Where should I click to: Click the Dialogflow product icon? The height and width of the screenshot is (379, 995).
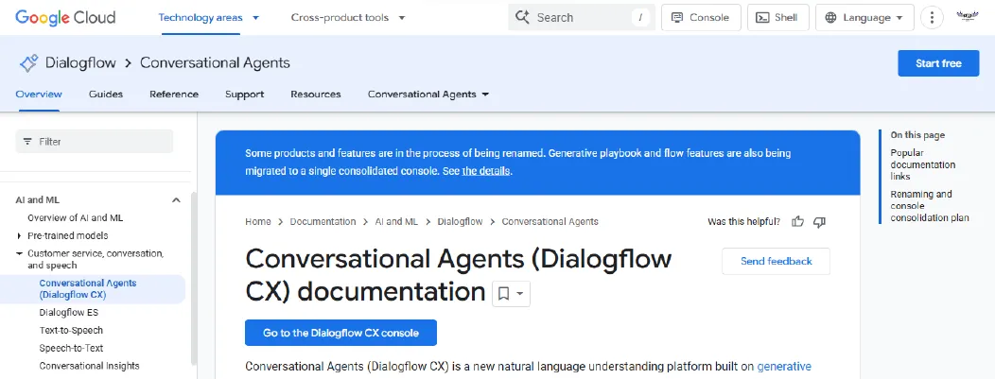coord(29,62)
